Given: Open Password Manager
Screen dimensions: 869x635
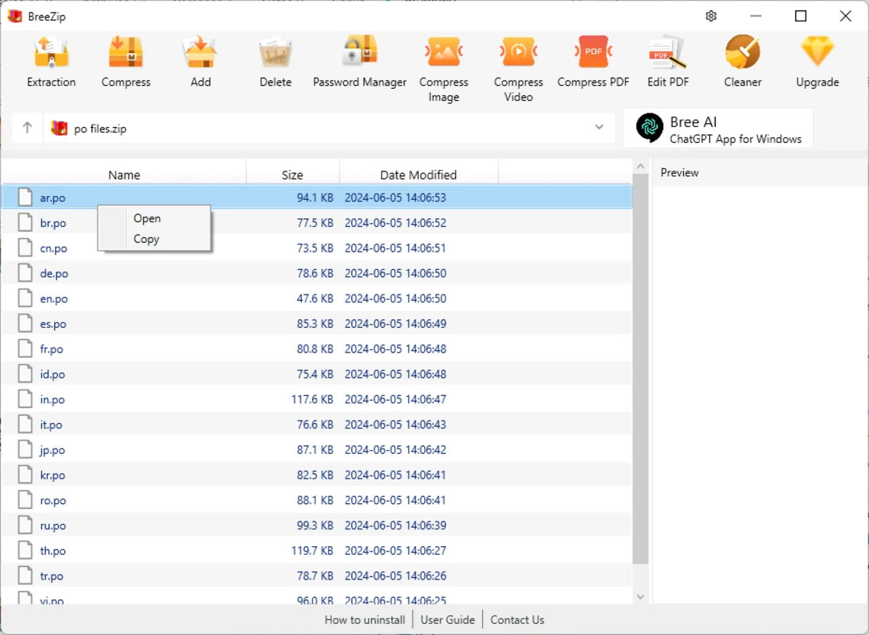Looking at the screenshot, I should click(360, 62).
